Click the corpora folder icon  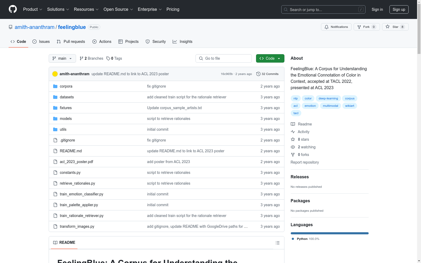[55, 86]
